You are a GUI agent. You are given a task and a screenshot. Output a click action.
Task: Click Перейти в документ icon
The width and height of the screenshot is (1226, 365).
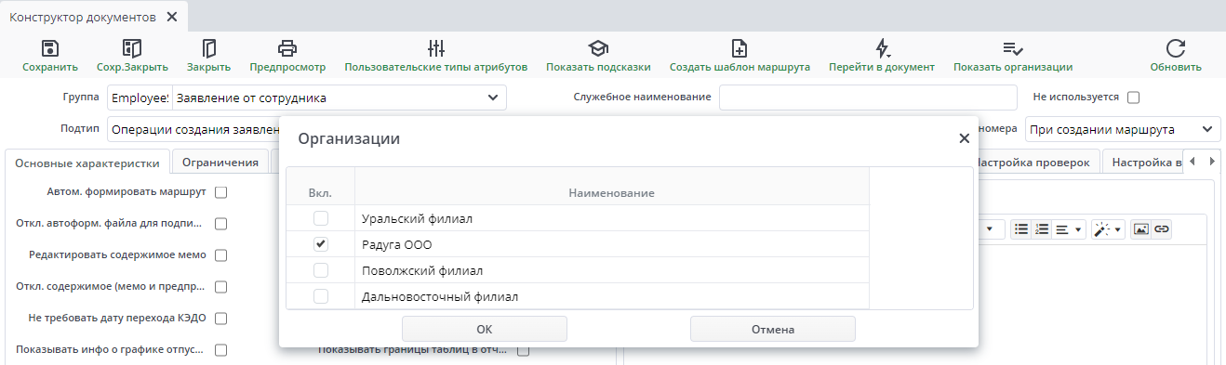[x=882, y=48]
